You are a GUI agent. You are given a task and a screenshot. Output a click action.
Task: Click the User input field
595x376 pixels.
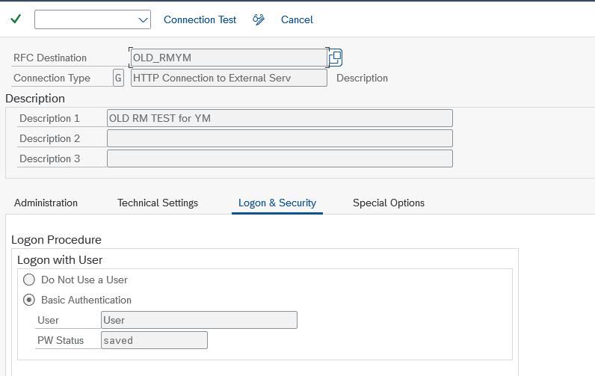pyautogui.click(x=200, y=320)
